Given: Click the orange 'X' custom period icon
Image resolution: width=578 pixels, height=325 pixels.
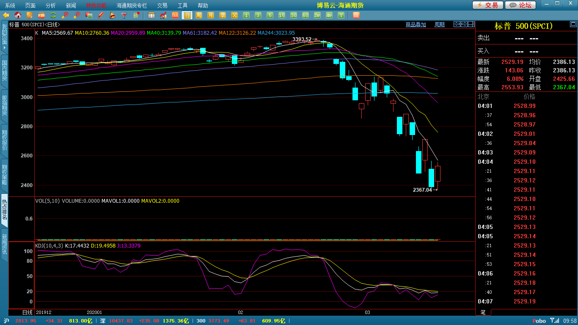Looking at the screenshot, I should click(234, 15).
